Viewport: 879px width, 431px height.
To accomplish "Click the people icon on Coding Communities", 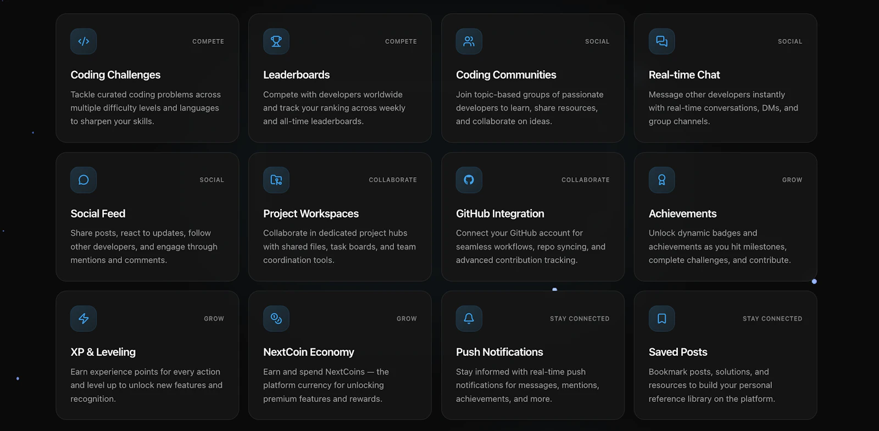I will (x=469, y=41).
